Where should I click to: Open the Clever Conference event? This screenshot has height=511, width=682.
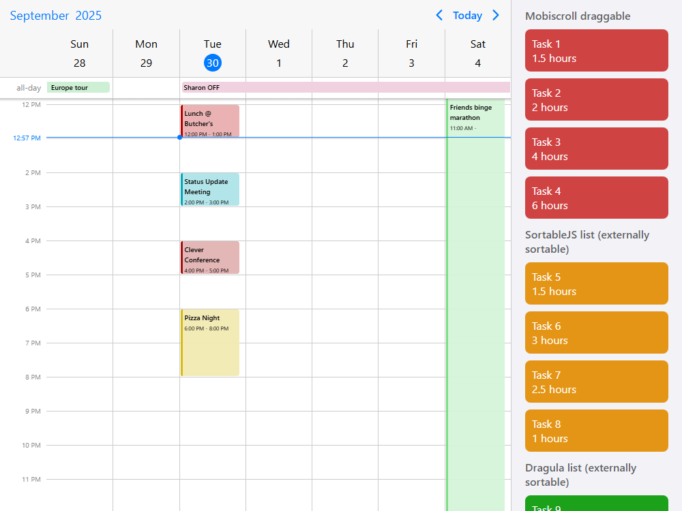pos(210,257)
